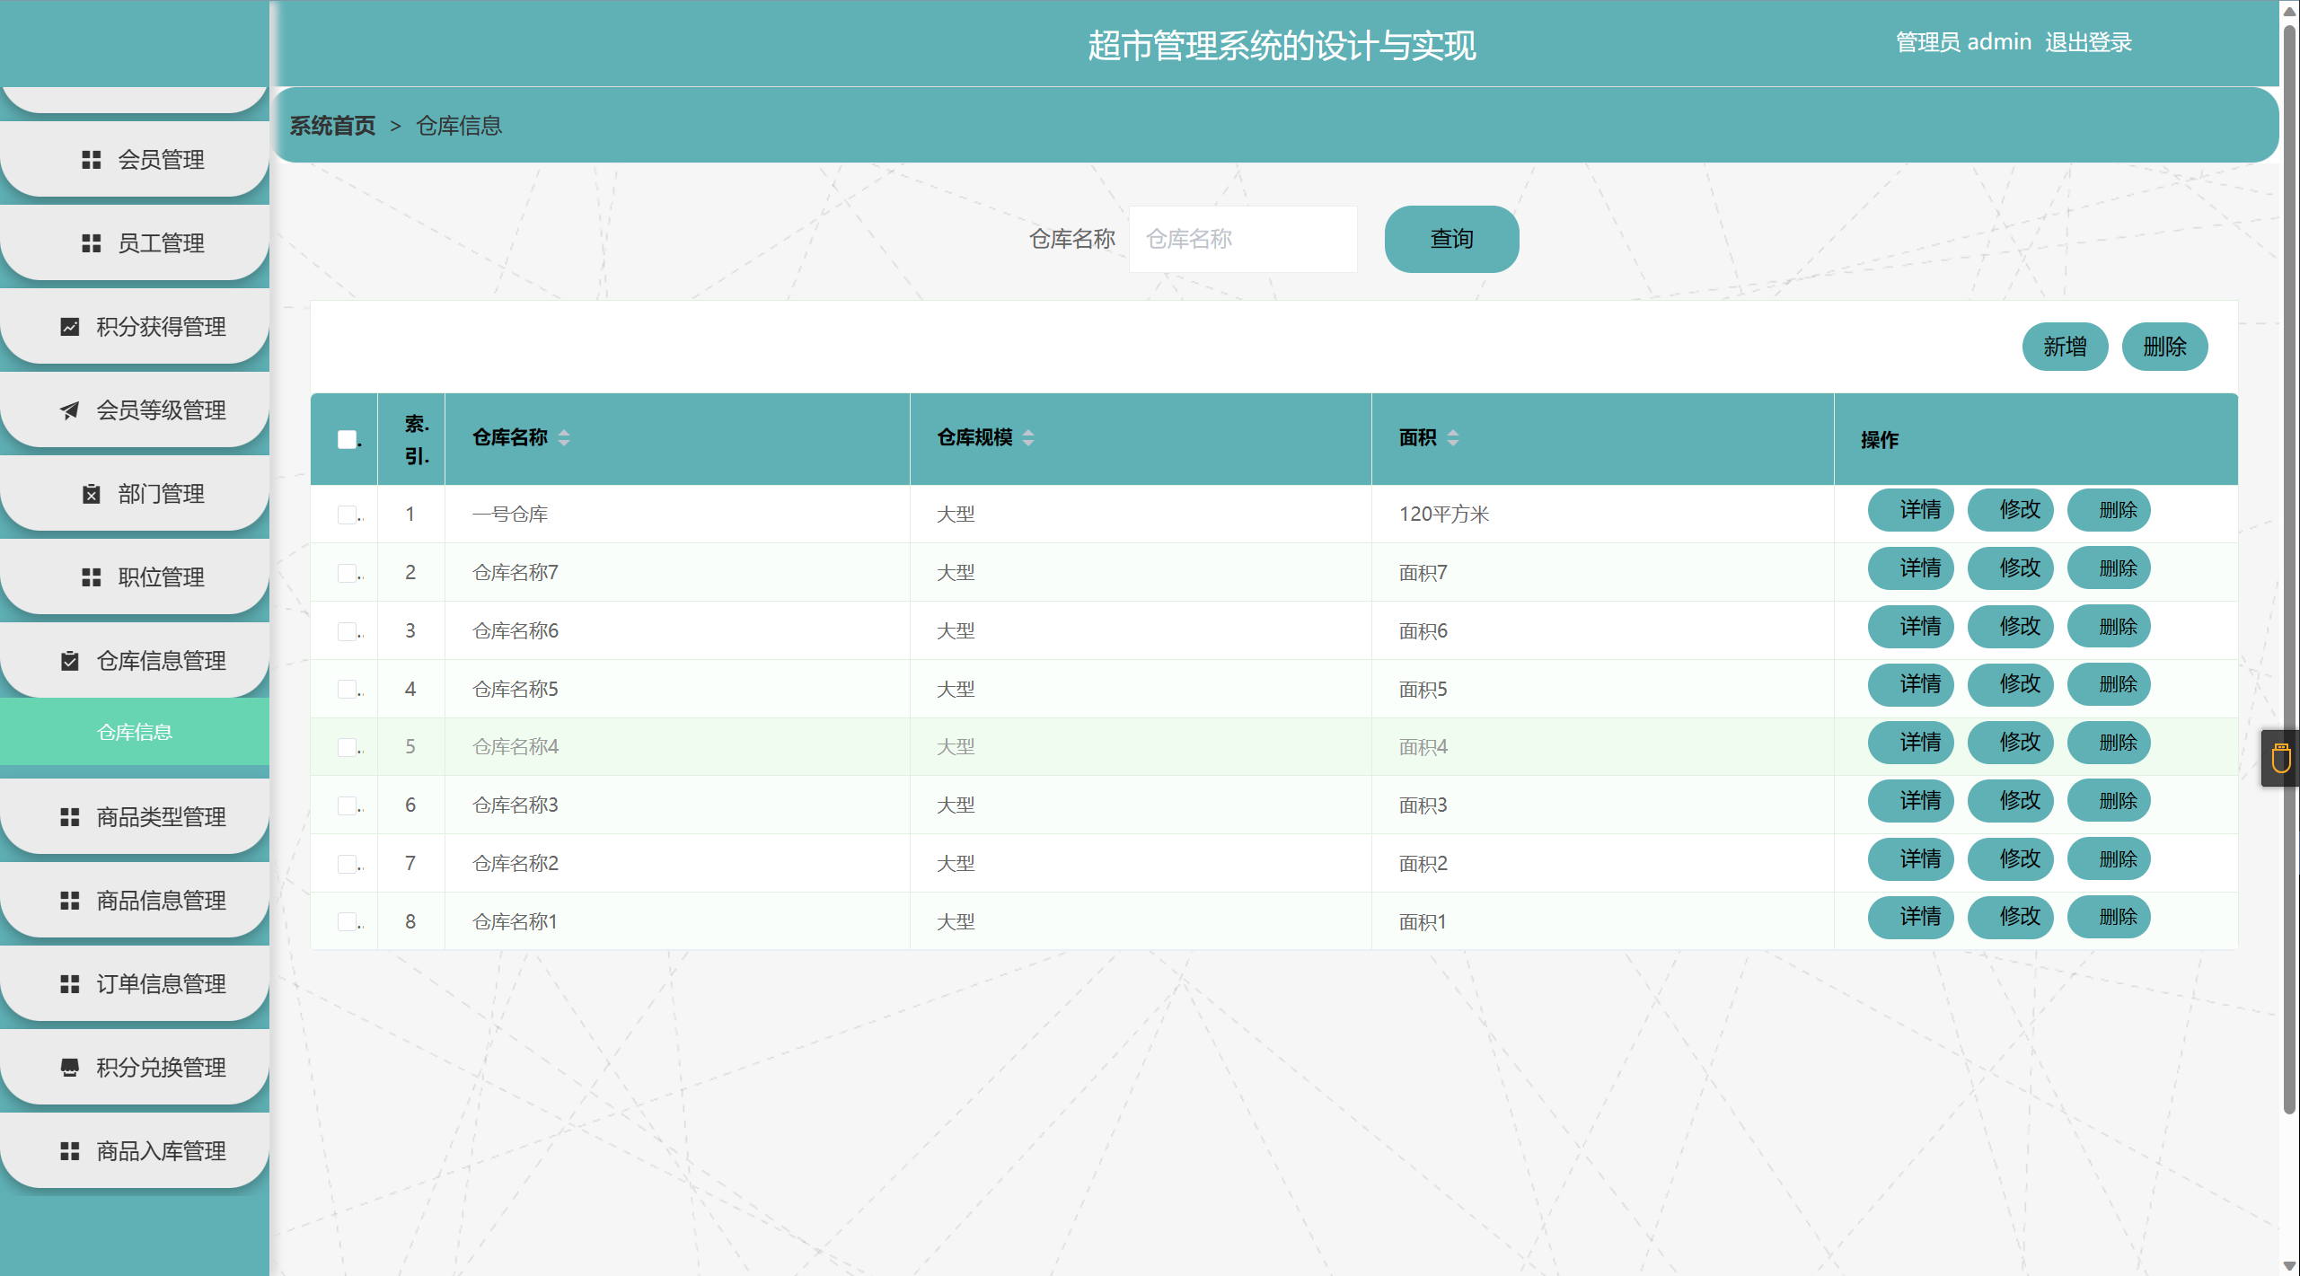This screenshot has width=2300, height=1276.
Task: Click the 会员等级管理 paper plane icon
Action: tap(69, 410)
